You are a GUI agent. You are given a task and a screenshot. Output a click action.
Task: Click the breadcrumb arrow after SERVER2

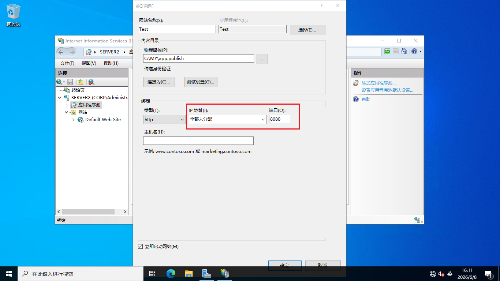pyautogui.click(x=124, y=52)
